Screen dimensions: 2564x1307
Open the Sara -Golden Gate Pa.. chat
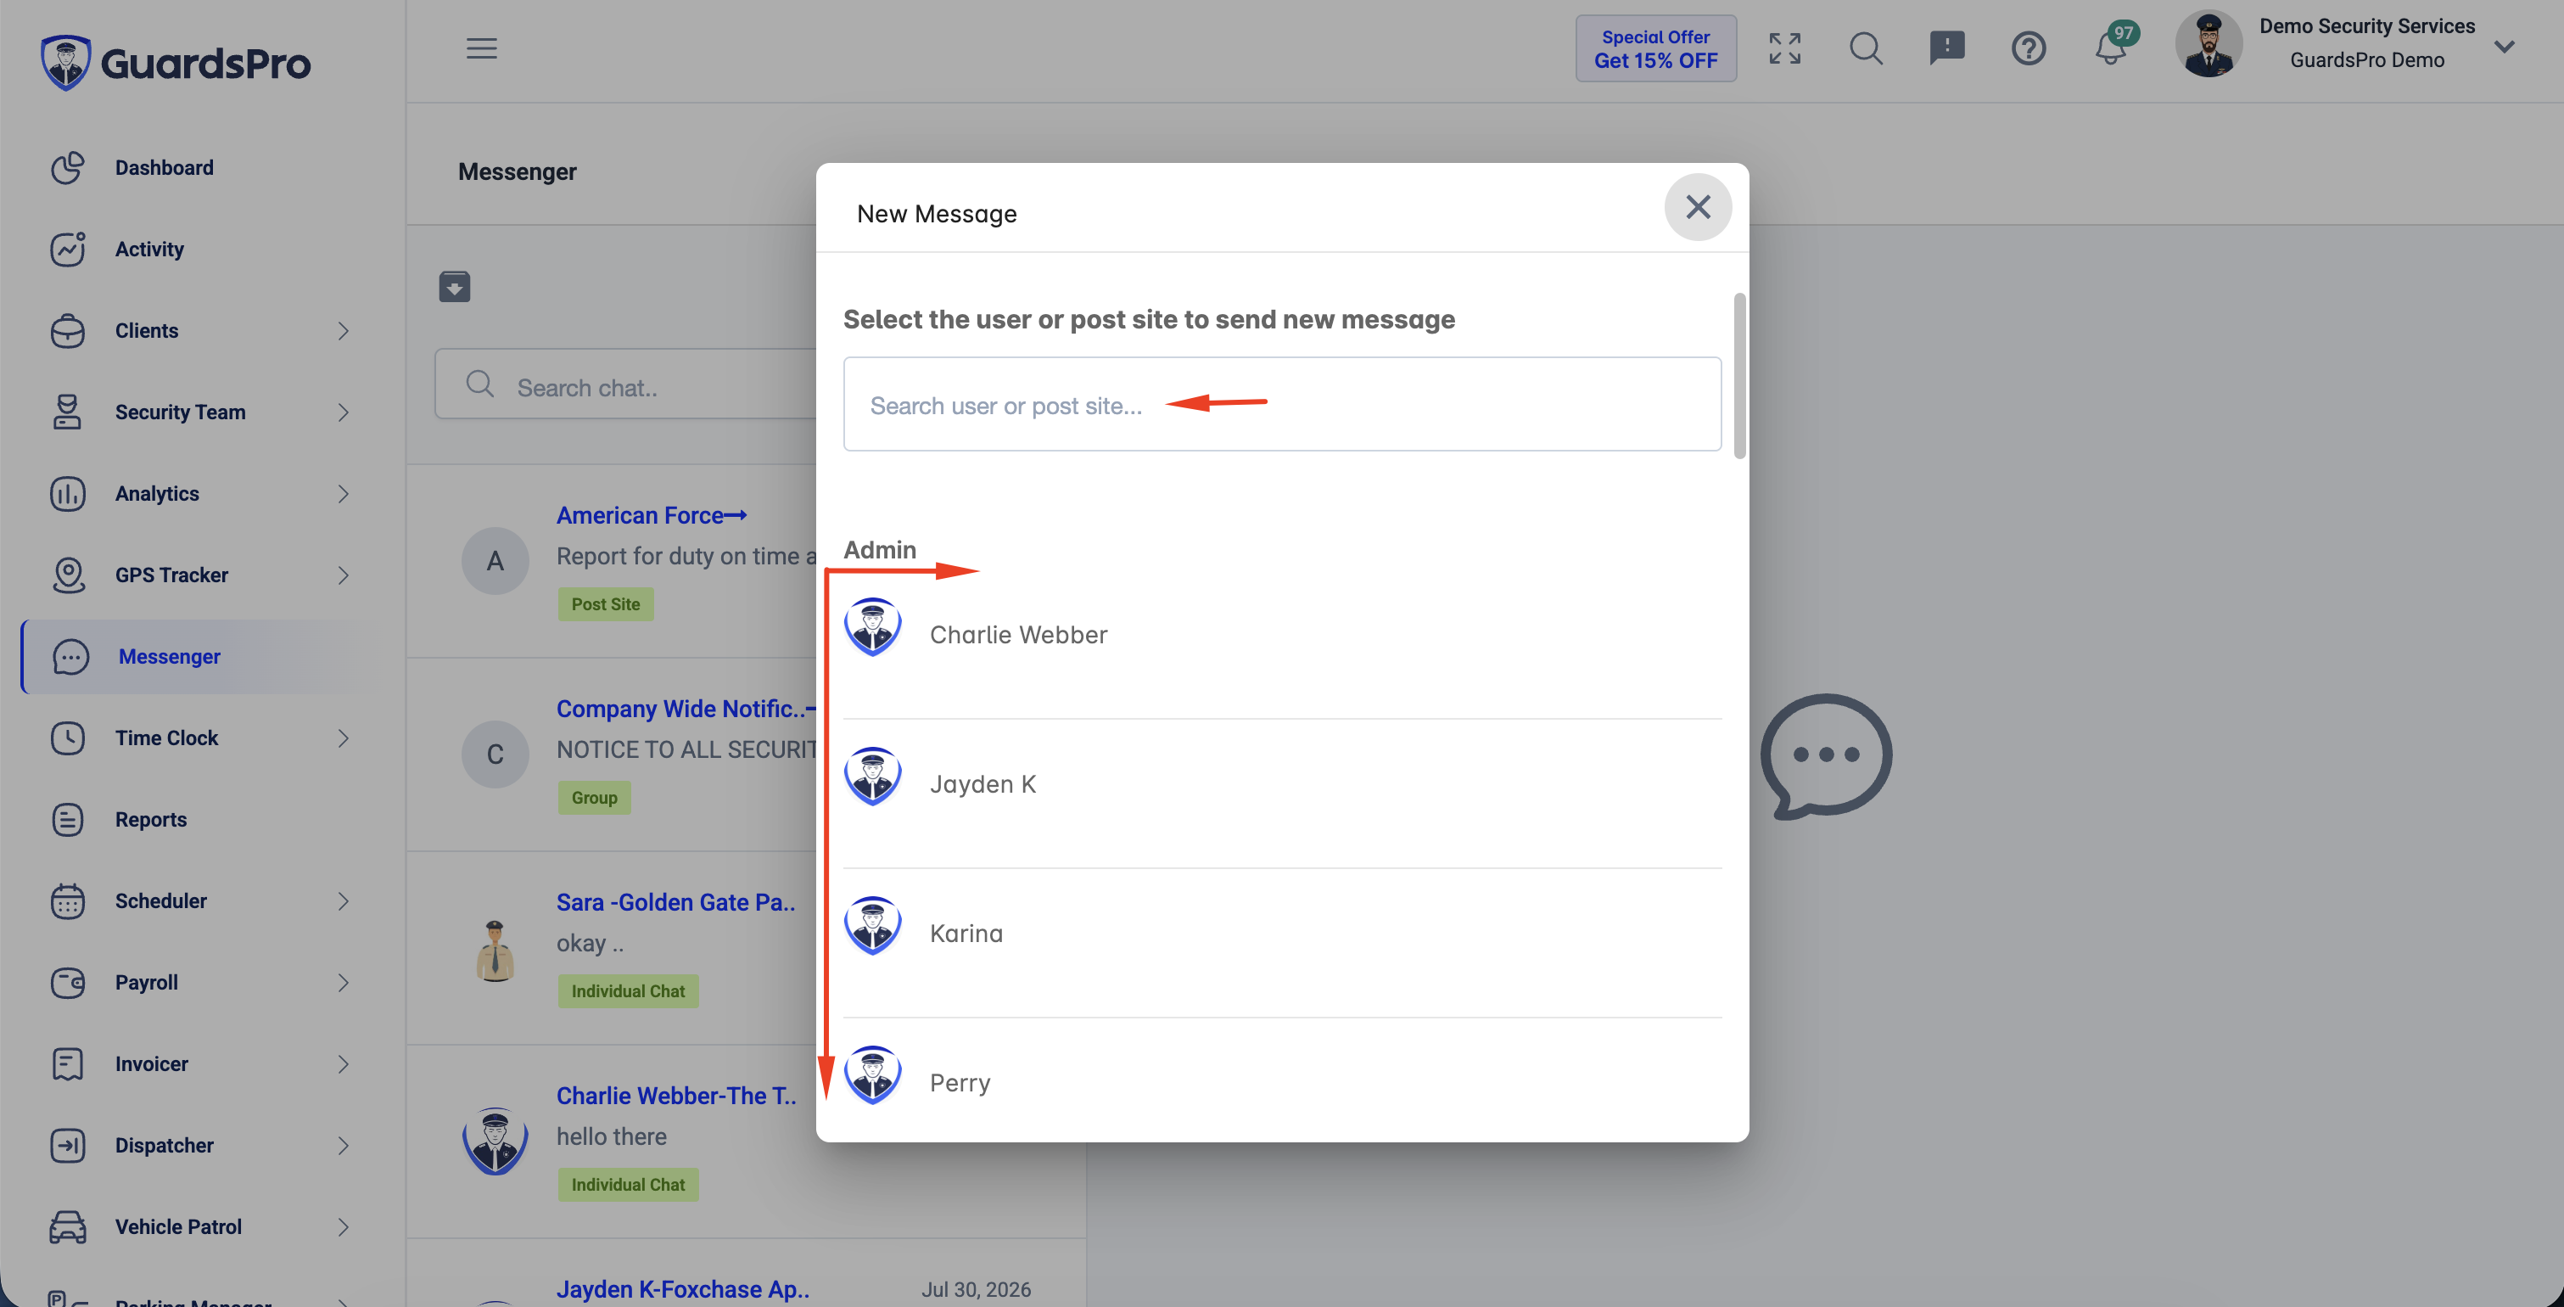click(x=676, y=902)
